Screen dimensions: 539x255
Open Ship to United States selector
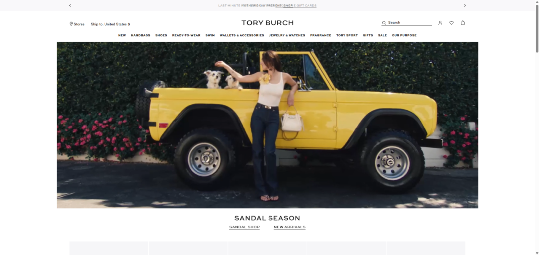(110, 24)
